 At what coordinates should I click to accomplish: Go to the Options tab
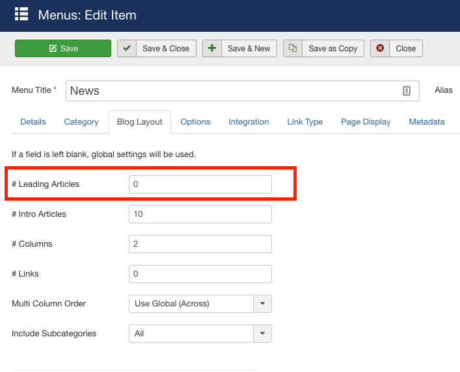coord(195,122)
